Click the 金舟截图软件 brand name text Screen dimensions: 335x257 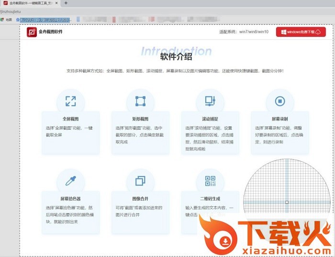click(x=51, y=32)
